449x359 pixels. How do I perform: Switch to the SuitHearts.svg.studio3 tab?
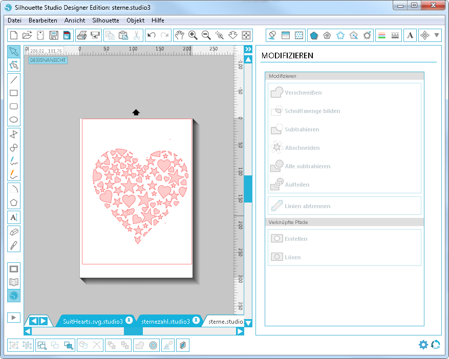click(92, 322)
